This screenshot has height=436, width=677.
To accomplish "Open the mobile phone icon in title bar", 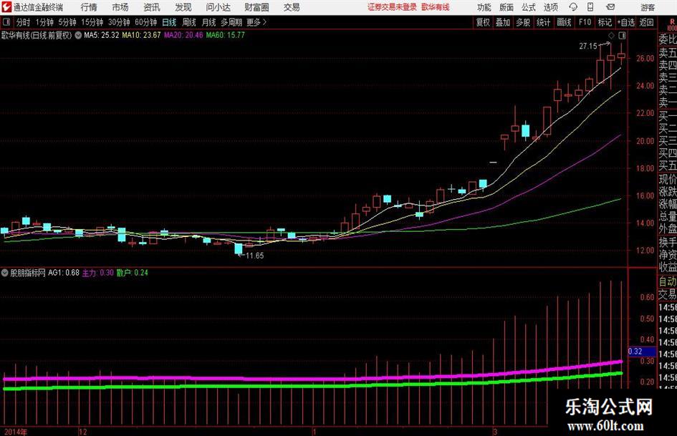I will tap(590, 7).
